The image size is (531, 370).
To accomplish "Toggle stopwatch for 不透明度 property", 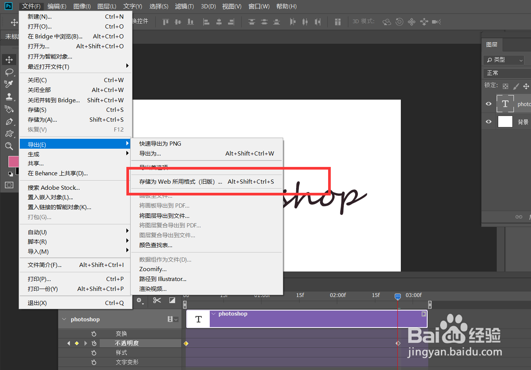I will point(94,343).
